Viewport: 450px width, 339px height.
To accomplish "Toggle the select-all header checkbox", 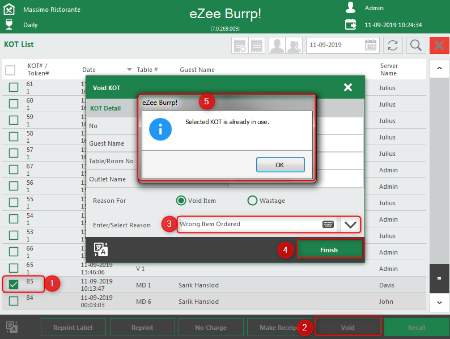I will [10, 70].
